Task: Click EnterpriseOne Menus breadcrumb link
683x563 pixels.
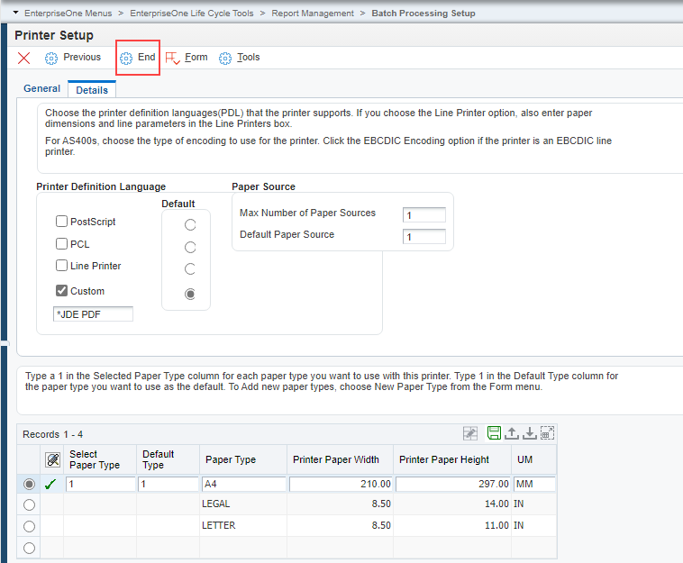Action: point(68,14)
